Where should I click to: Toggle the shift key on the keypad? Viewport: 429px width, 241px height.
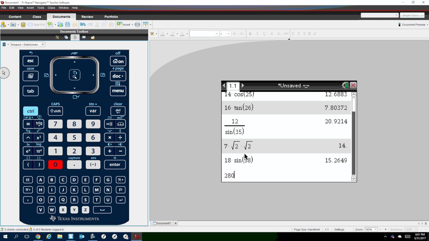[x=55, y=111]
